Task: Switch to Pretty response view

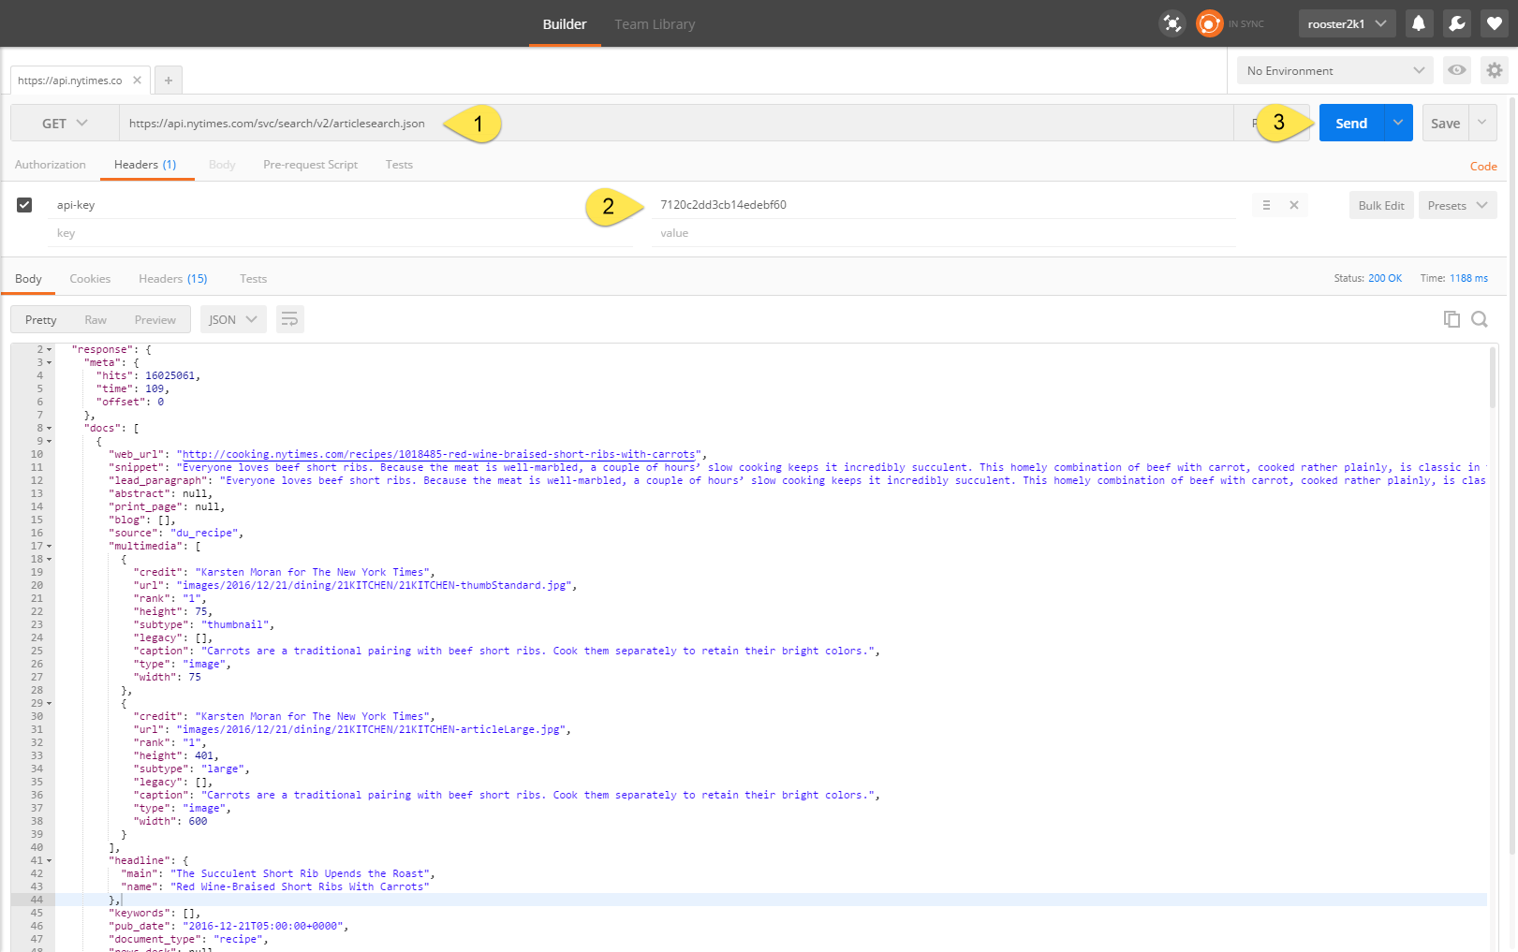Action: pyautogui.click(x=41, y=319)
